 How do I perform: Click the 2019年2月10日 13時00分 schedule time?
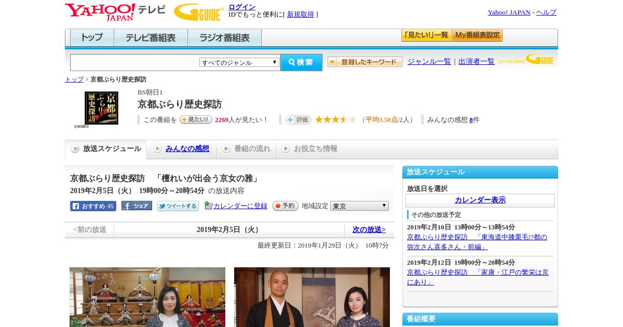[x=461, y=227]
